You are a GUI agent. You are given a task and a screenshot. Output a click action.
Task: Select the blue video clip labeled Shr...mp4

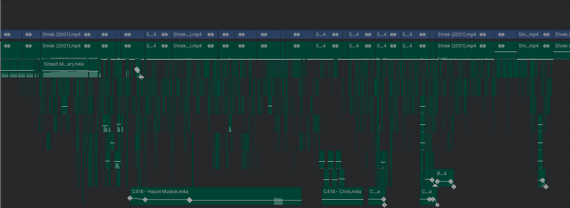(x=535, y=35)
